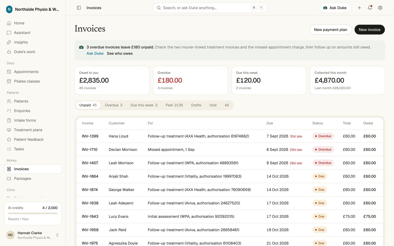Click Hannah Clarke HC avatar
The width and height of the screenshot is (394, 246).
[11, 235]
